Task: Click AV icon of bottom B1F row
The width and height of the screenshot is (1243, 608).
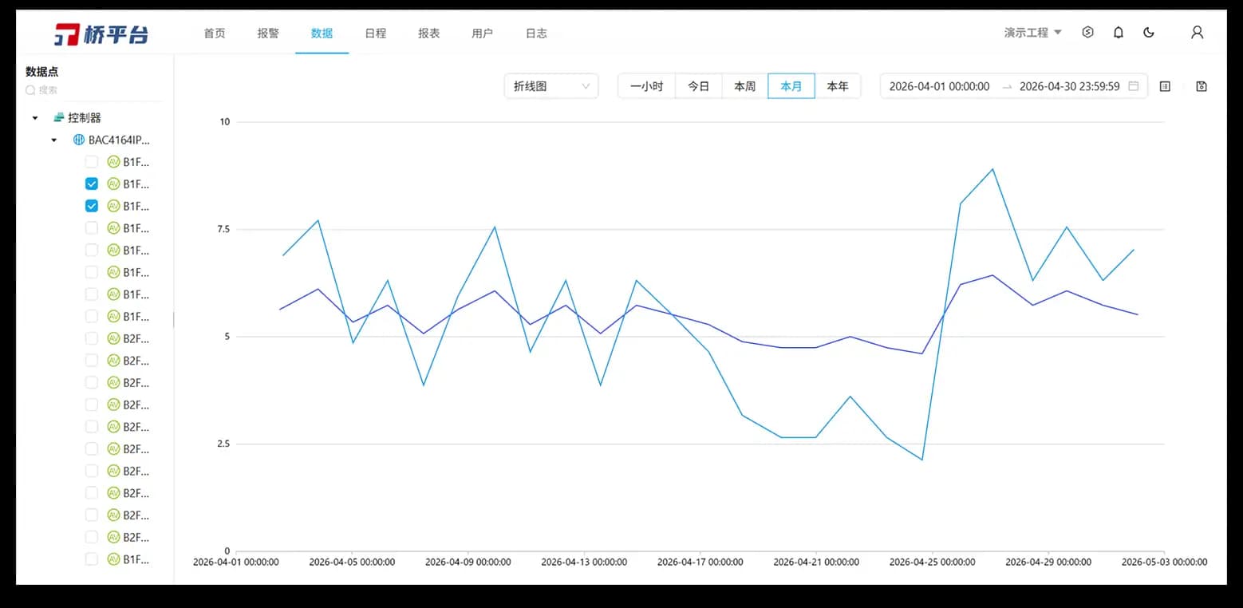Action: [112, 559]
